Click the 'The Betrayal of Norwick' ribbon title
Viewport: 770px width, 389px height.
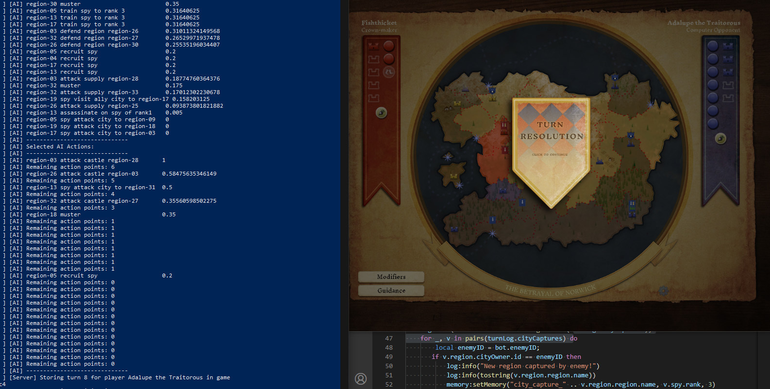[550, 291]
